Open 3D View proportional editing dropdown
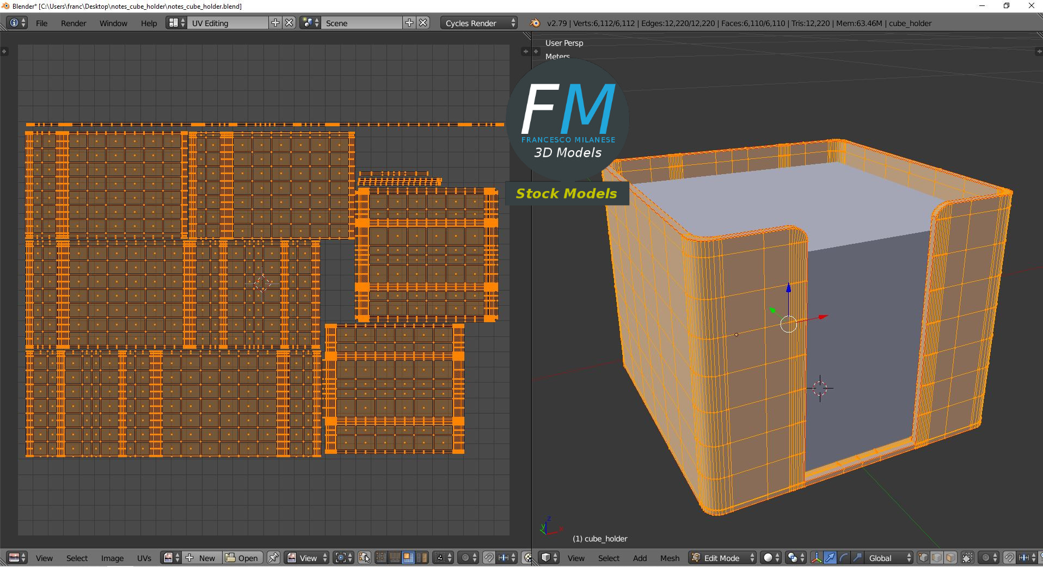1043x567 pixels. (x=989, y=558)
